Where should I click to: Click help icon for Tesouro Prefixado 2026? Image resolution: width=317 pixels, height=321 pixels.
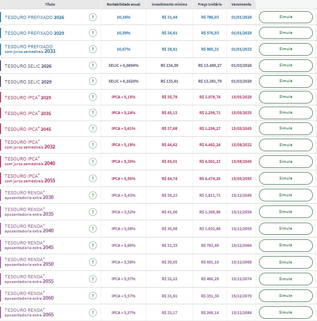93,17
